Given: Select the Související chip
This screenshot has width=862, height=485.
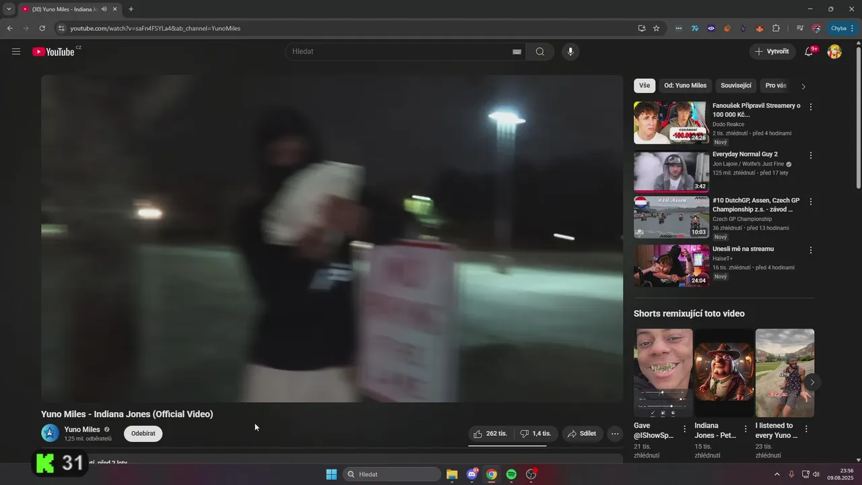Looking at the screenshot, I should pos(736,86).
